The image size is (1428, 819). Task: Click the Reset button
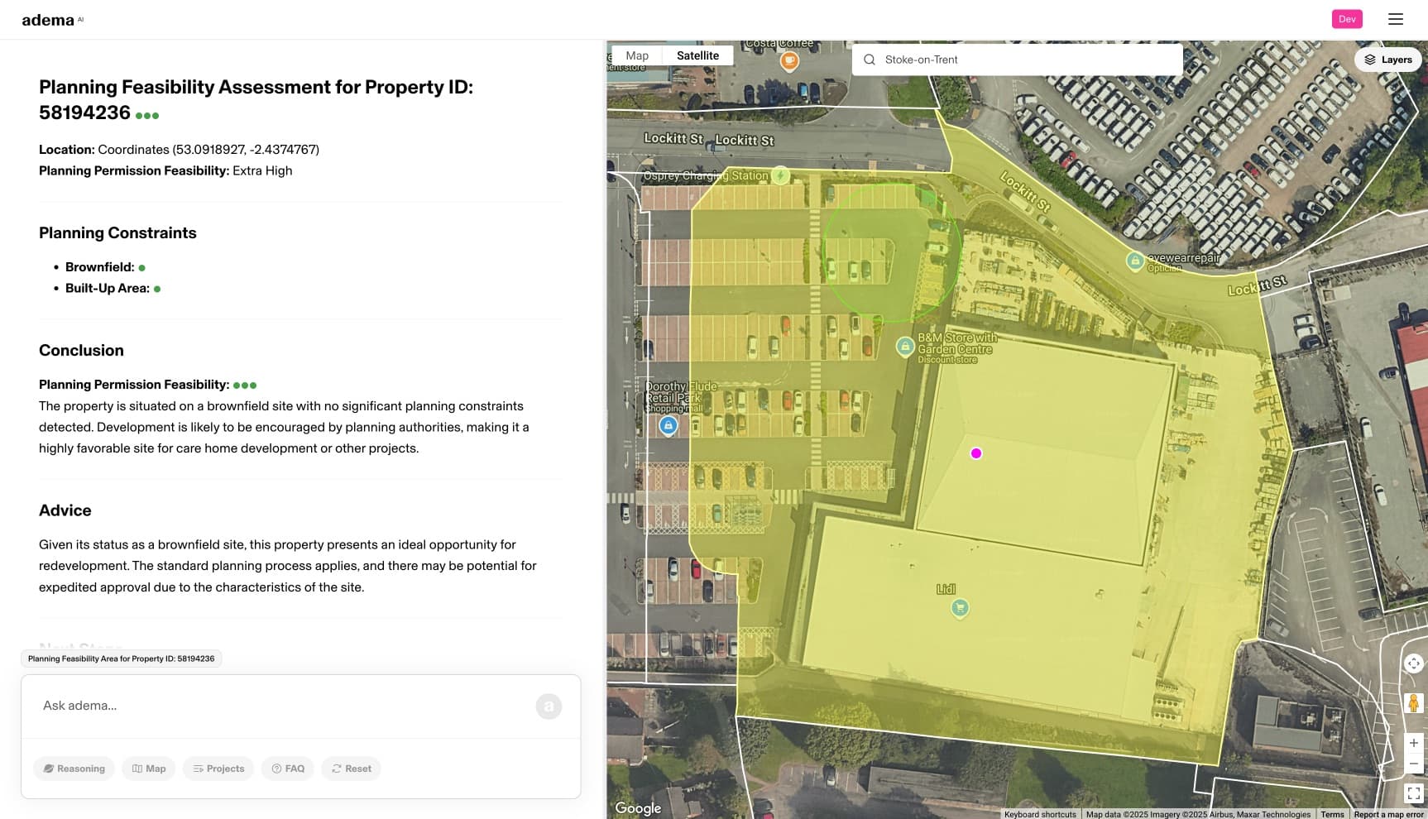pos(352,769)
